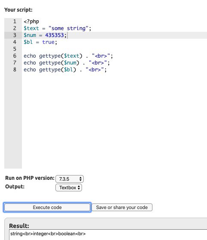Click line number 1 in the gutter
The image size is (207, 240).
click(x=15, y=22)
